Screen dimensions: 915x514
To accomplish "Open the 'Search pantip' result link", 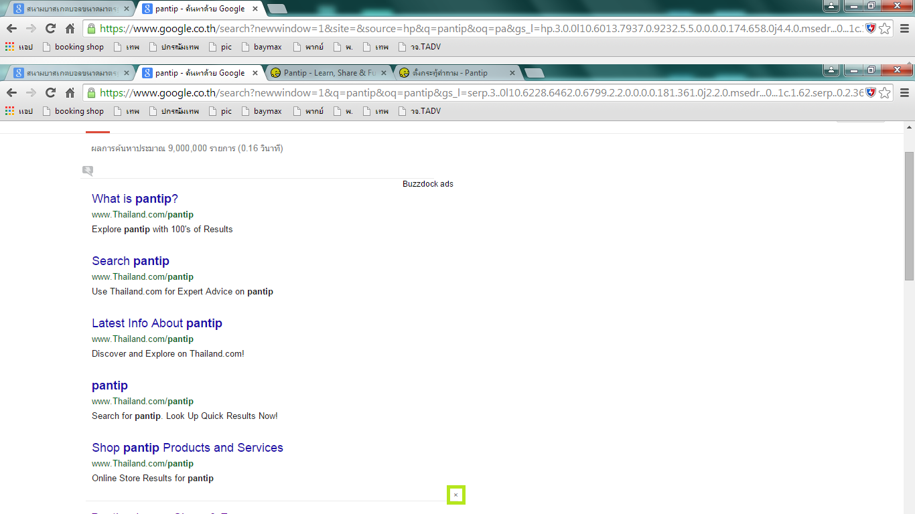I will (131, 261).
